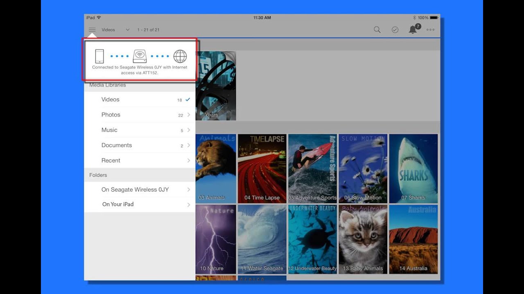The width and height of the screenshot is (524, 294).
Task: Open the 13 Baby Animals video
Action: (363, 239)
